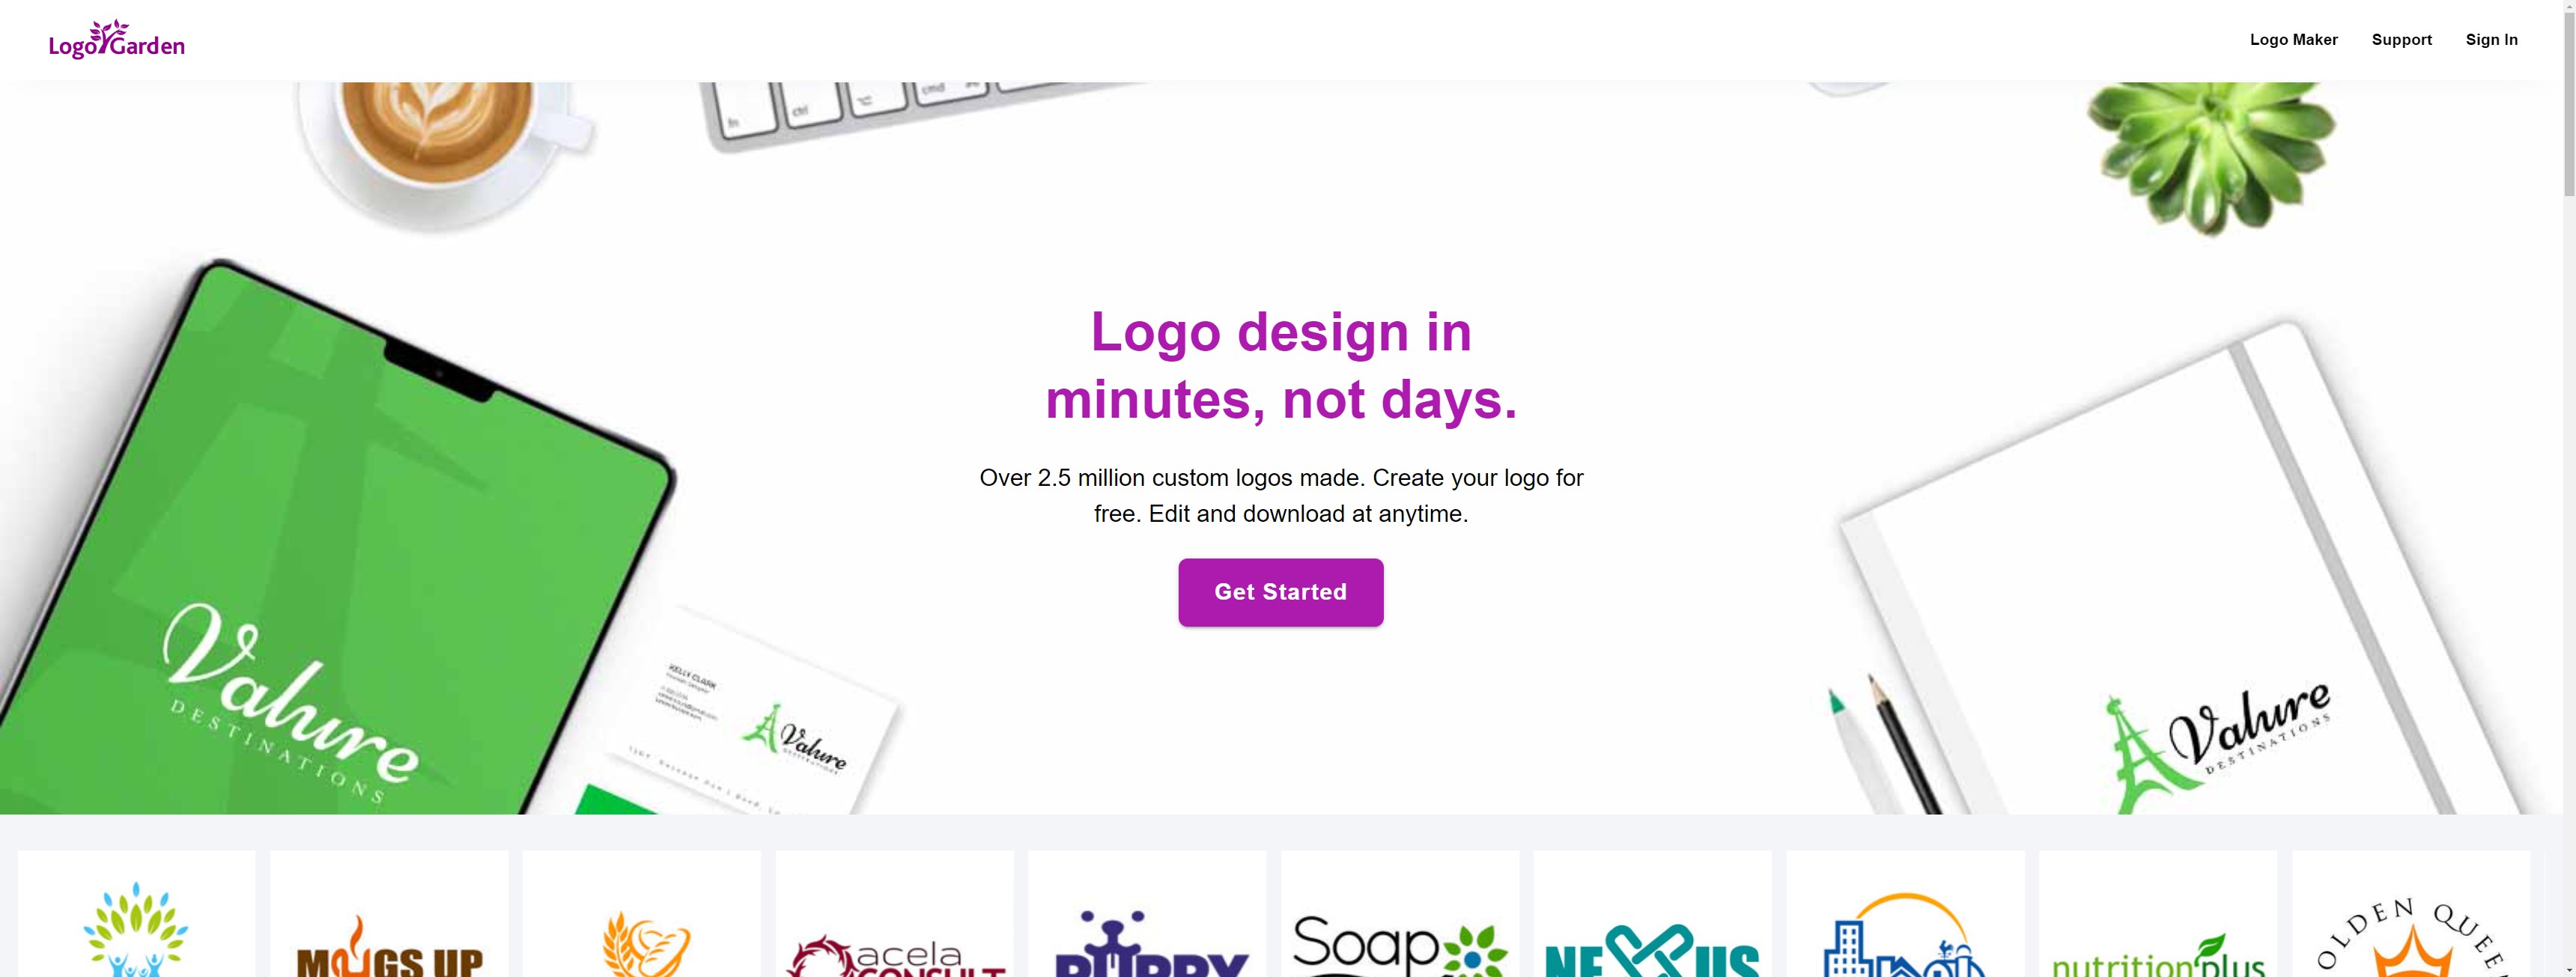Open the Support menu link
2576x977 pixels.
coord(2401,40)
